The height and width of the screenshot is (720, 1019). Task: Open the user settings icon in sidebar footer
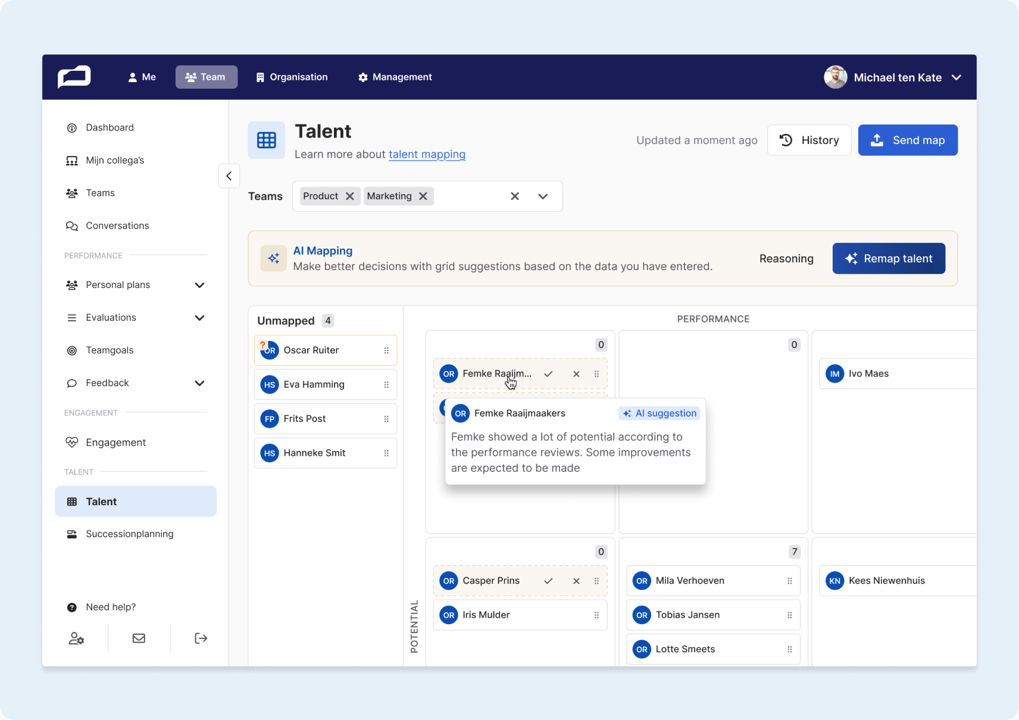pos(76,638)
